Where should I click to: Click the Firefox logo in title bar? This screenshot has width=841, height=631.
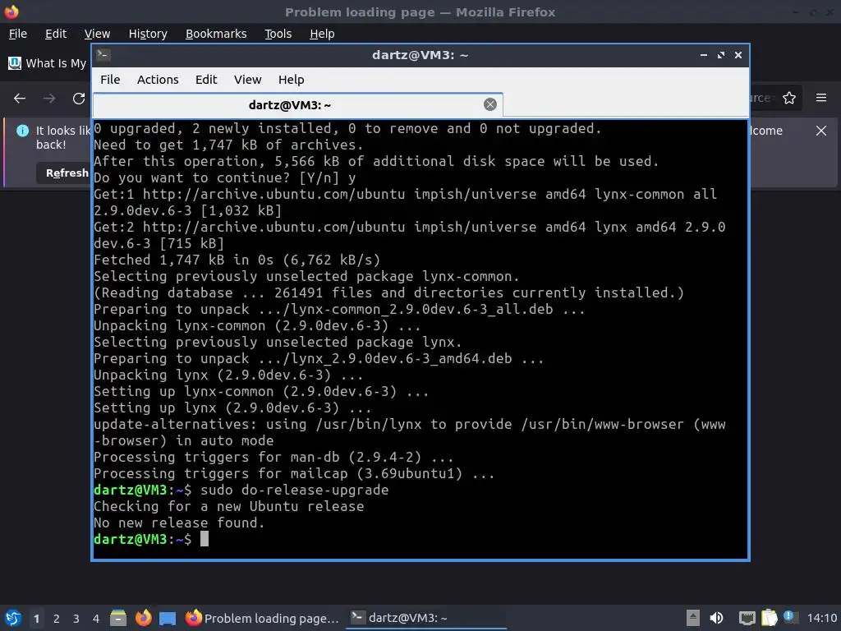coord(11,12)
